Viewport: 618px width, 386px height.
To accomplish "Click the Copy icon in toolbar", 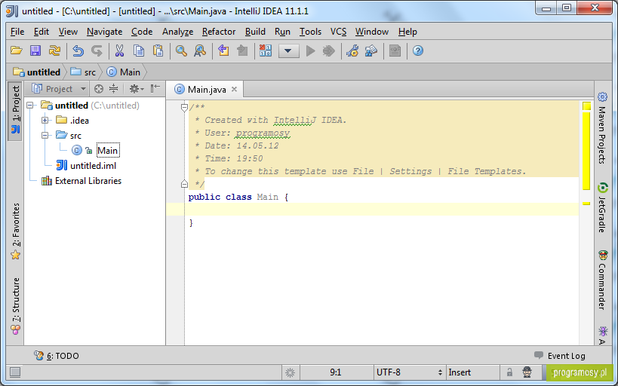I will click(139, 51).
